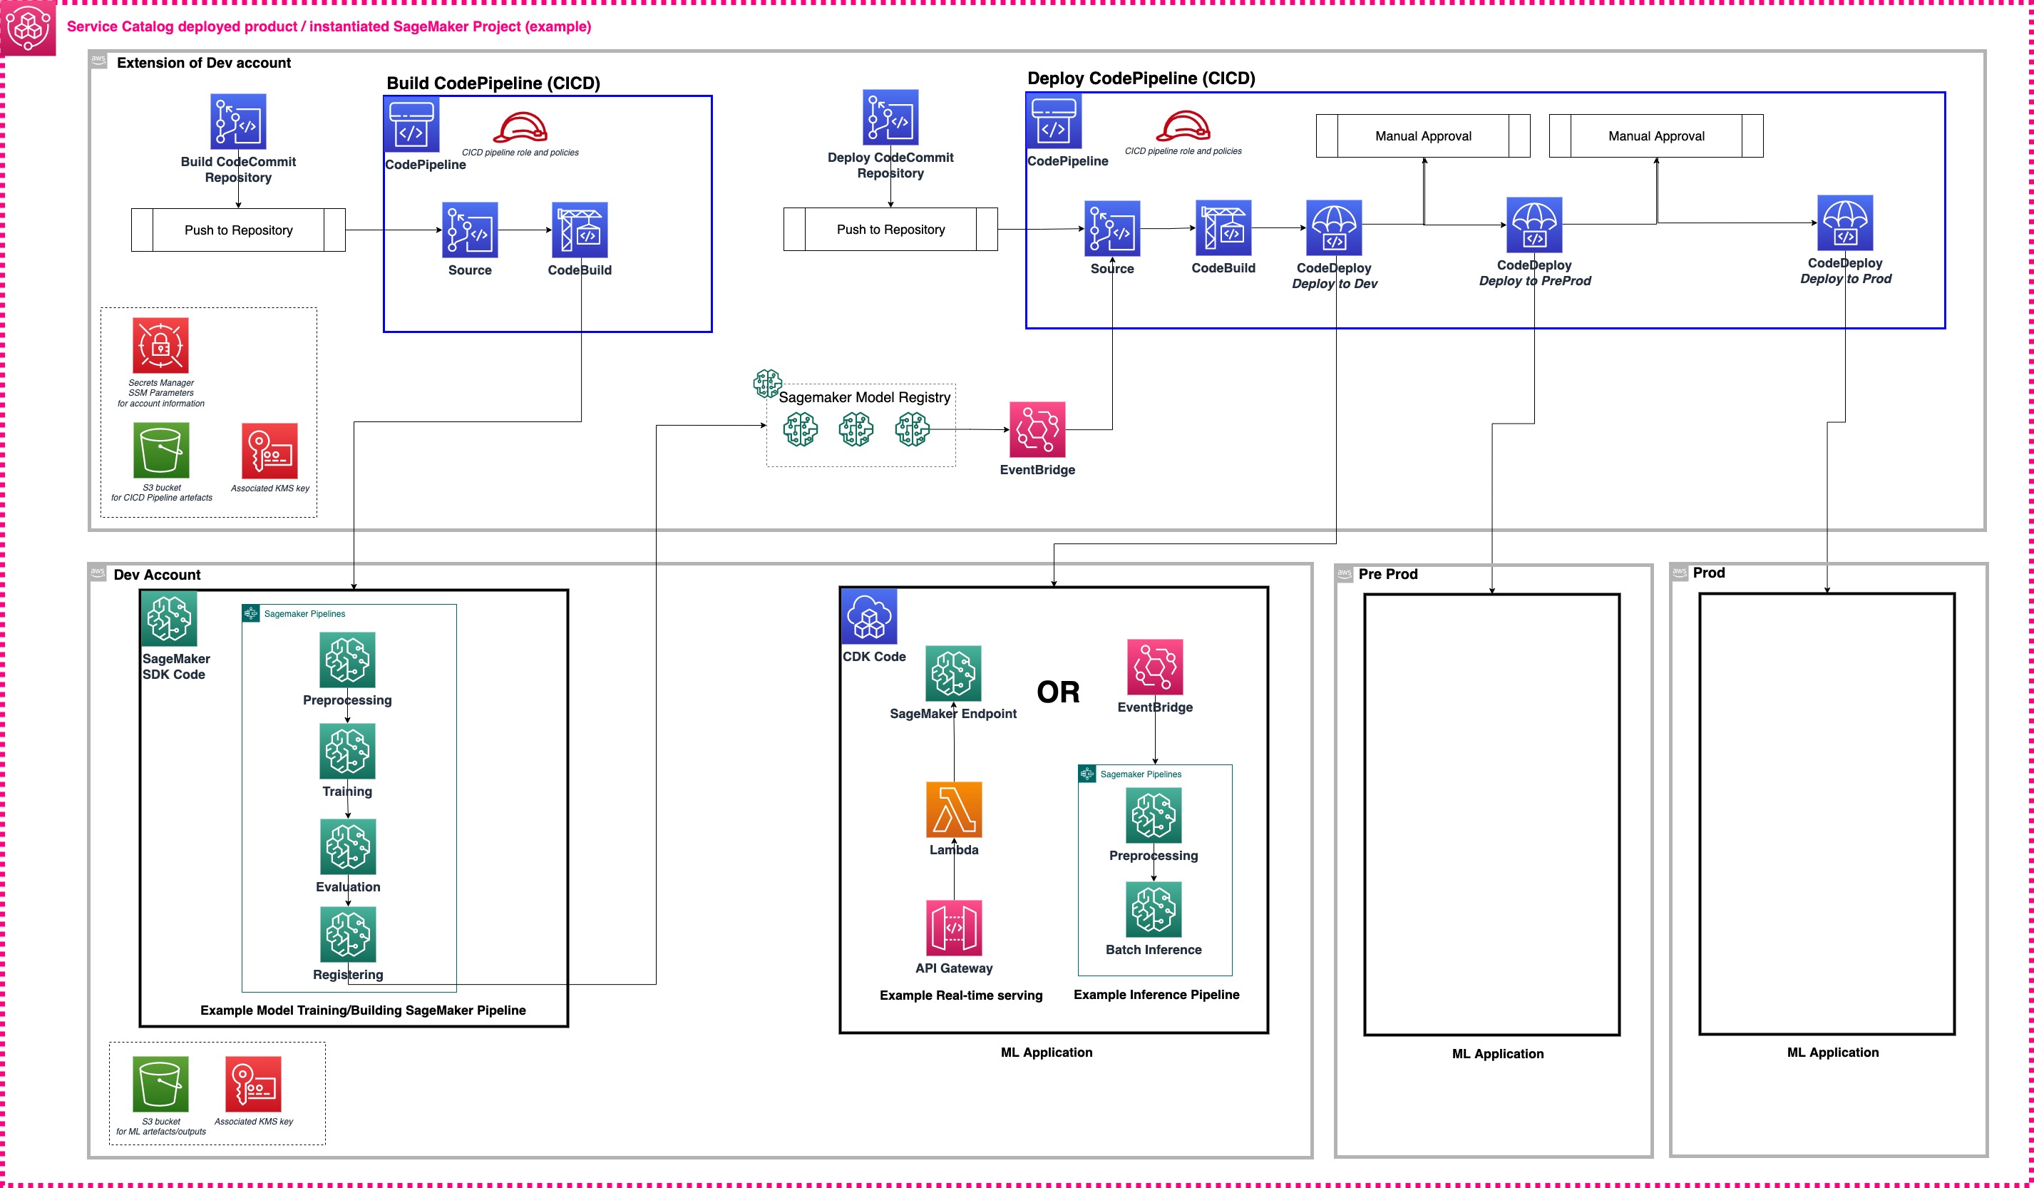Select the Registering step icon

(x=348, y=935)
